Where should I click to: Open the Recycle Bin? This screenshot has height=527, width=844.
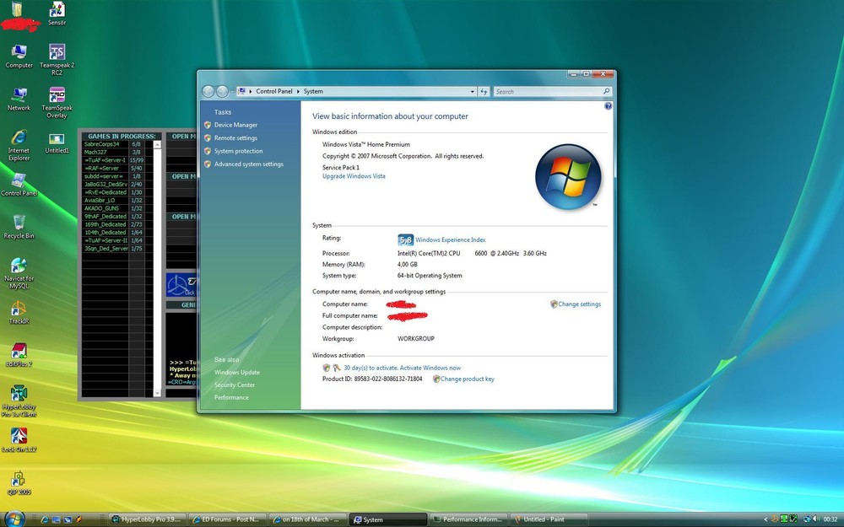pyautogui.click(x=19, y=227)
